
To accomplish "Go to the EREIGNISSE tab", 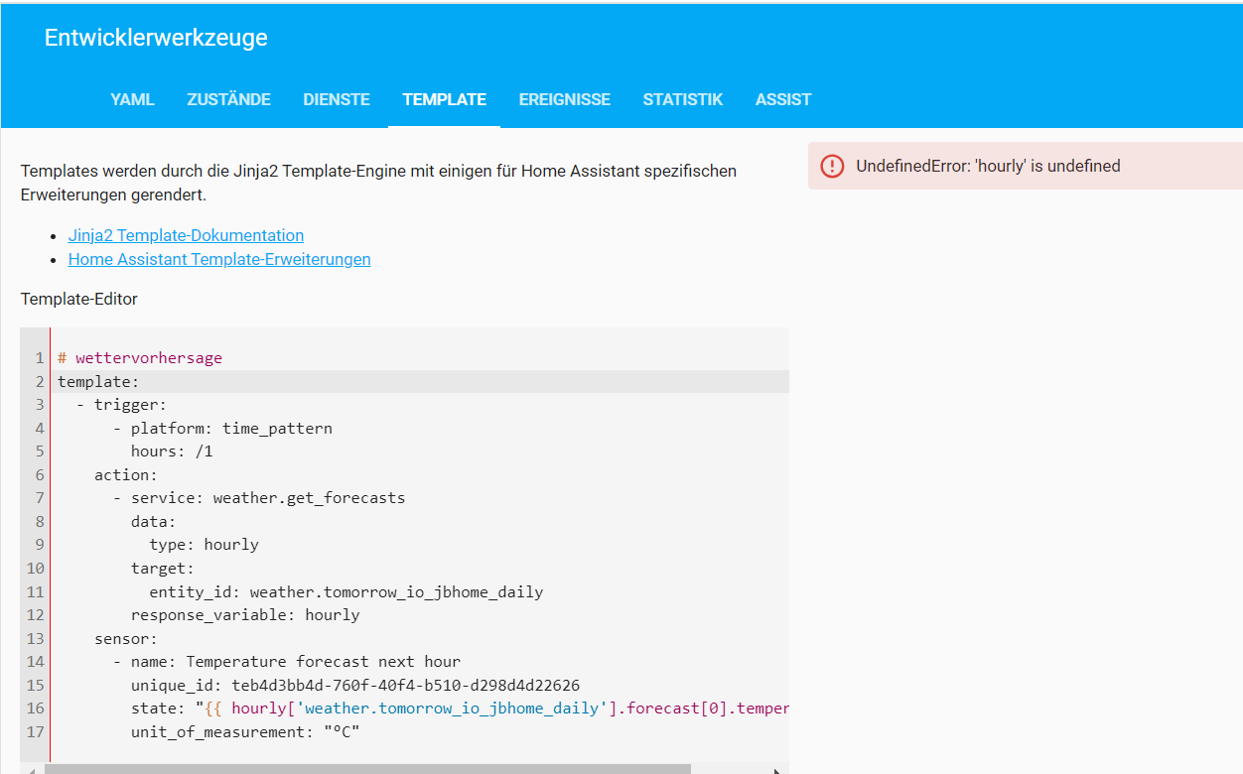I will pyautogui.click(x=564, y=99).
